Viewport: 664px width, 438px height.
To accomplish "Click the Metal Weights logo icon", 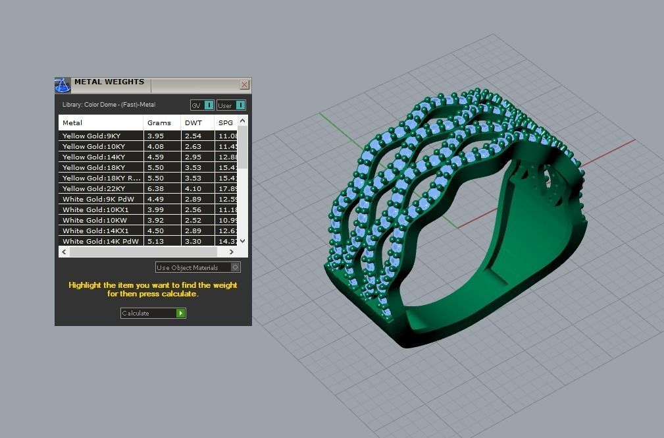I will click(63, 85).
